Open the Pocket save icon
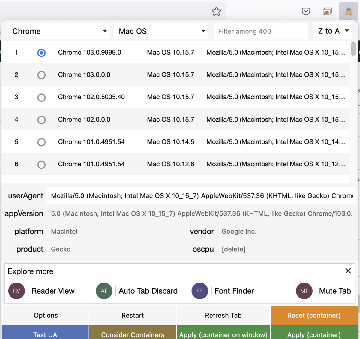The image size is (360, 339). tap(306, 11)
